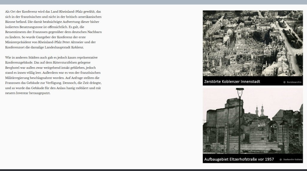The height and width of the screenshot is (171, 307).
Task: Click the dark footer bar at bottom
Action: pyautogui.click(x=153, y=170)
